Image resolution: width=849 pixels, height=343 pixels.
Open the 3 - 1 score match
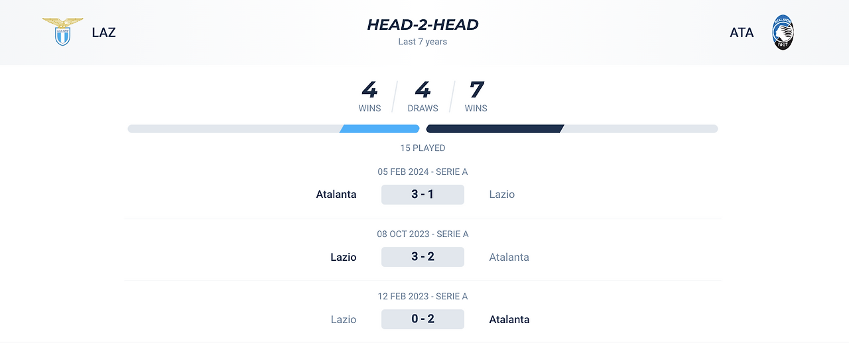423,194
